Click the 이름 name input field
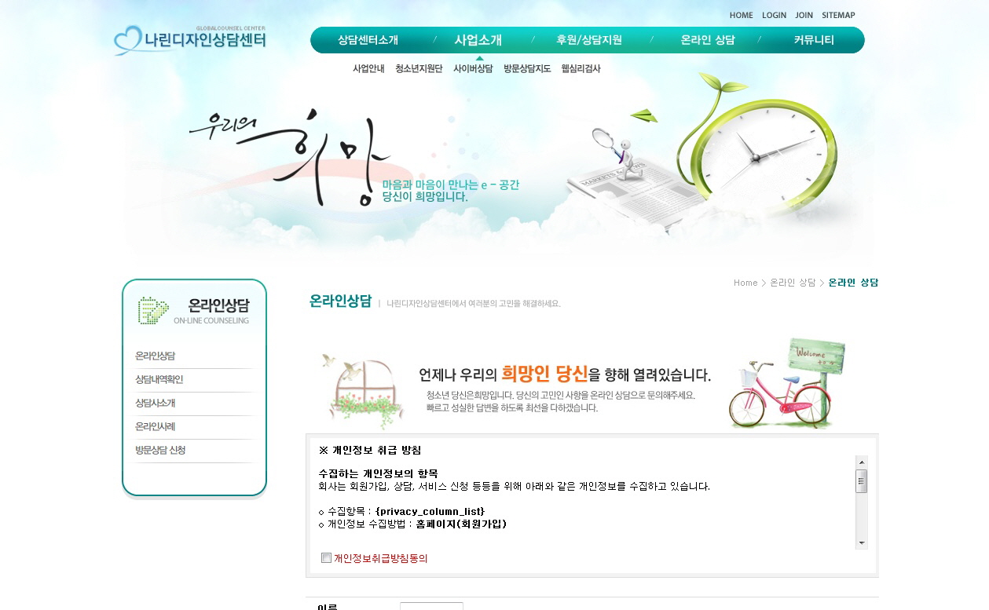The image size is (989, 610). 431,606
